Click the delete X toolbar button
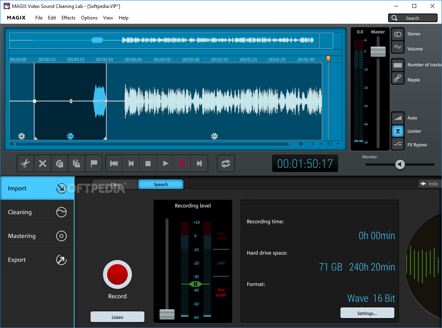442x328 pixels. (x=42, y=163)
